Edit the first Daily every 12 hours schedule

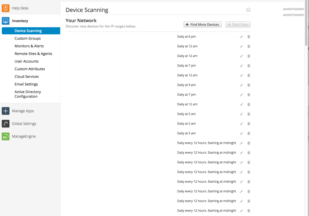241,143
